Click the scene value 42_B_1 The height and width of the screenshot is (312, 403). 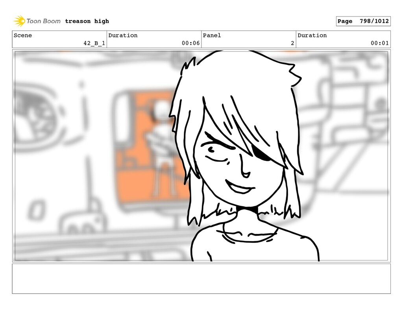[x=94, y=43]
